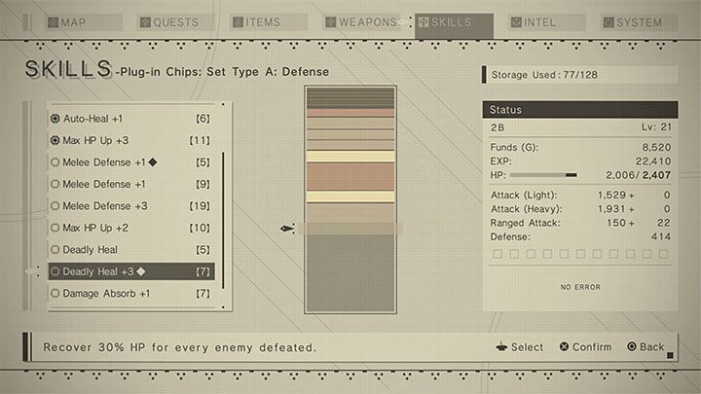The image size is (701, 394).
Task: Open the INTEL tab
Action: click(x=546, y=22)
